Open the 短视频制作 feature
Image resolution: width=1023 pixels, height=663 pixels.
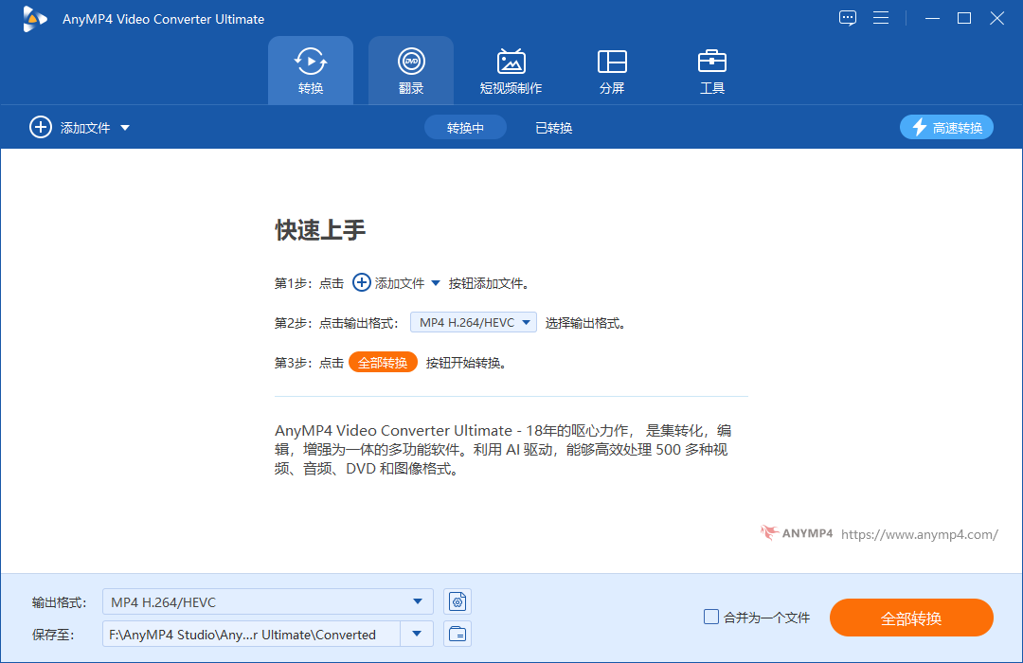click(511, 68)
